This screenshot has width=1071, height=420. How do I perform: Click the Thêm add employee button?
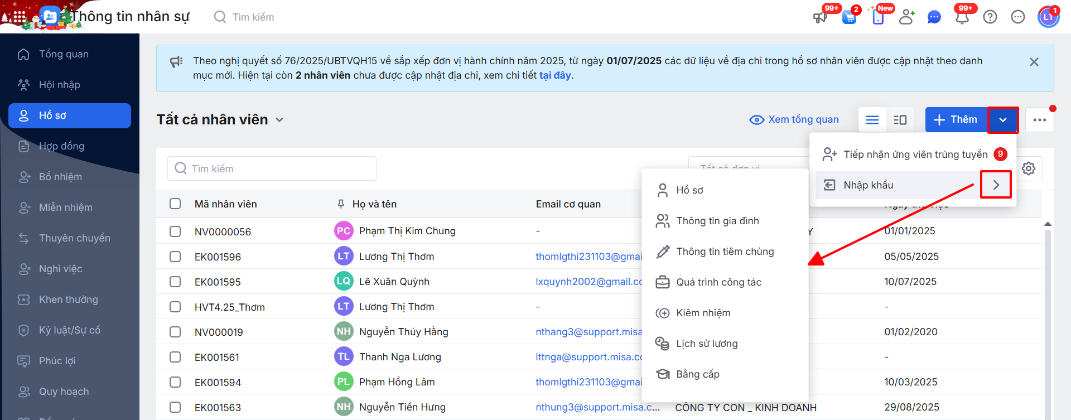(956, 120)
